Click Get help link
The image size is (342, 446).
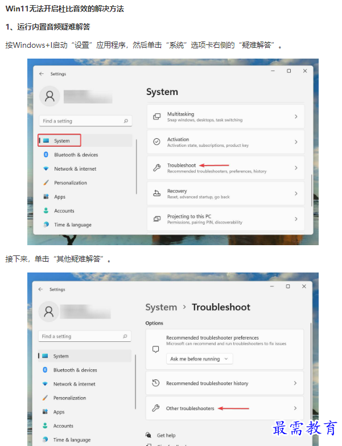pyautogui.click(x=166, y=435)
